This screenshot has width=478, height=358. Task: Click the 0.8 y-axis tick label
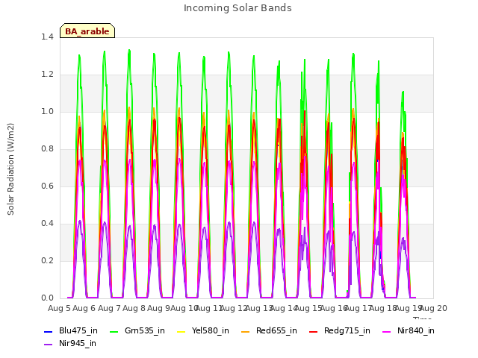[47, 149]
